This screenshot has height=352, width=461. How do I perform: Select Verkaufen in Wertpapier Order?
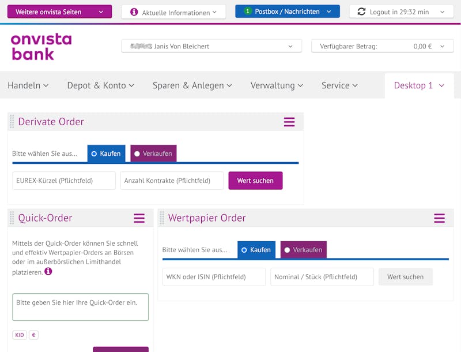point(304,250)
